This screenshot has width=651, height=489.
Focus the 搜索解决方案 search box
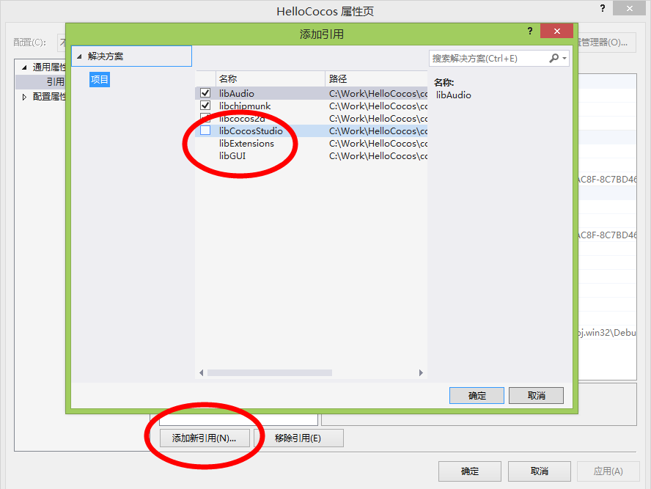click(x=489, y=59)
